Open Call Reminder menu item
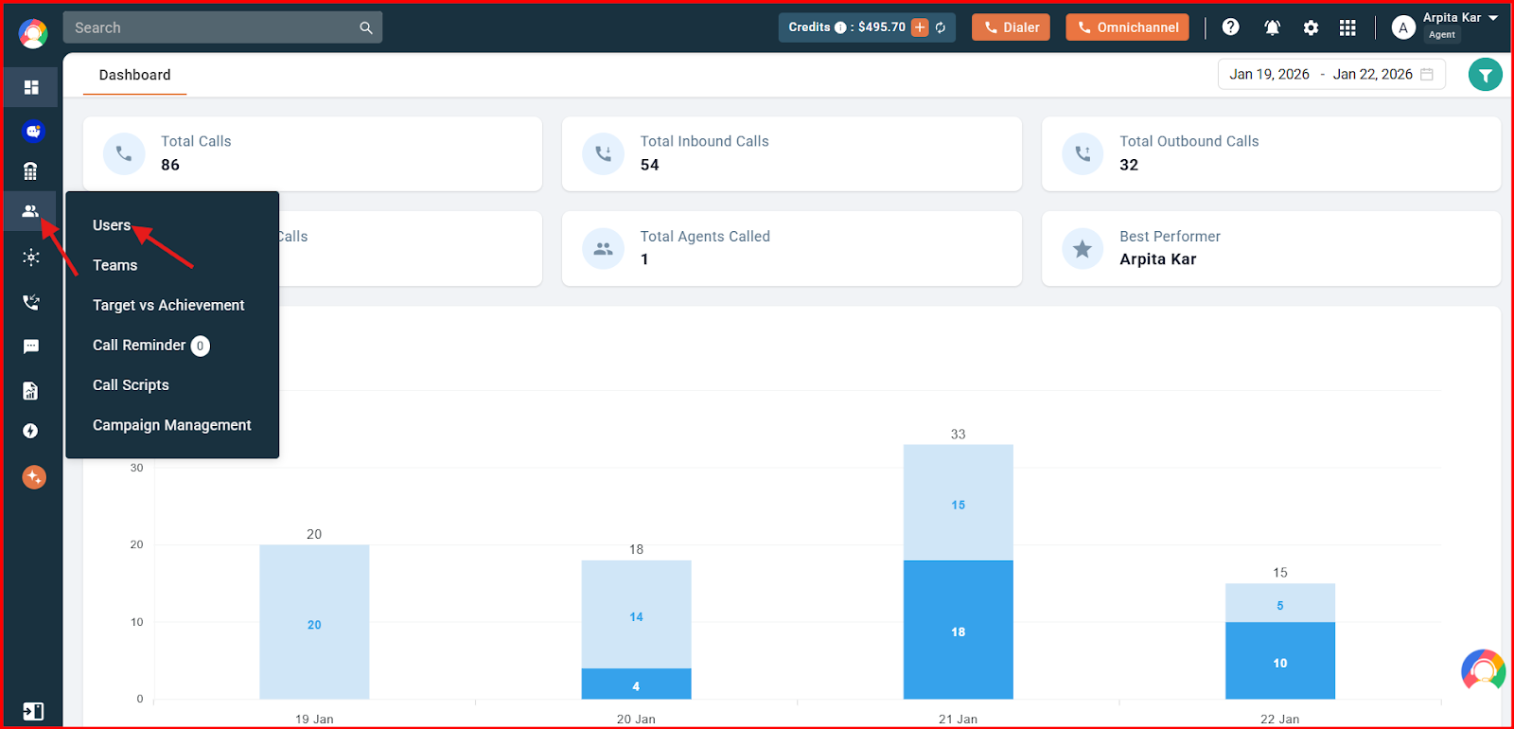1514x729 pixels. point(139,345)
